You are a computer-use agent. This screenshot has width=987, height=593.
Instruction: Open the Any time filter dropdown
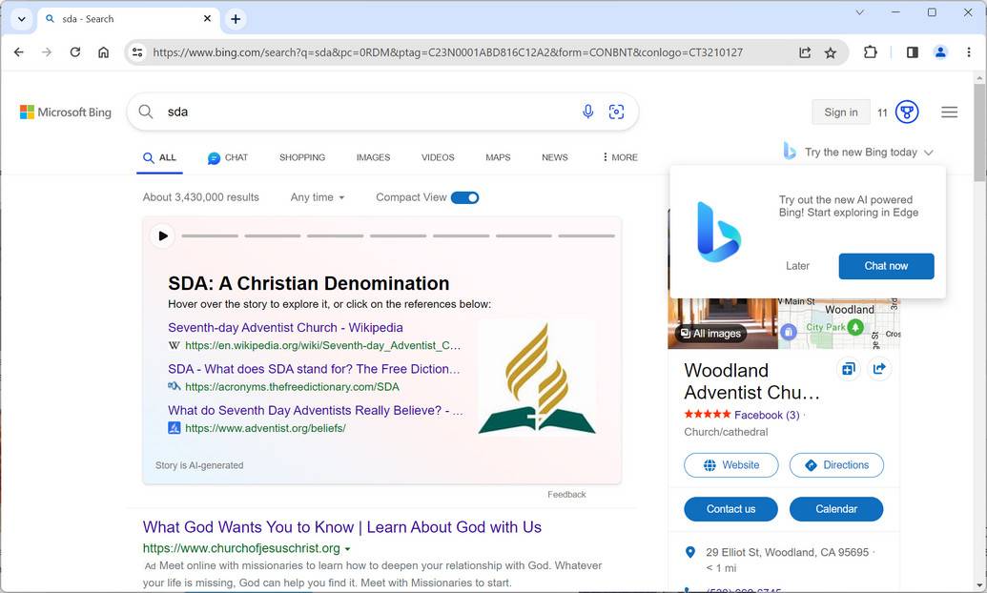coord(317,197)
